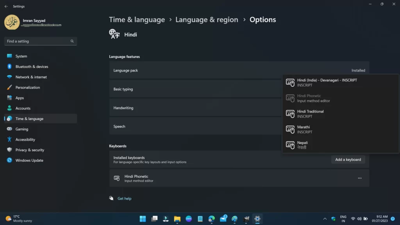Click the Language & region breadcrumb
Viewport: 400px width, 225px height.
(x=207, y=20)
